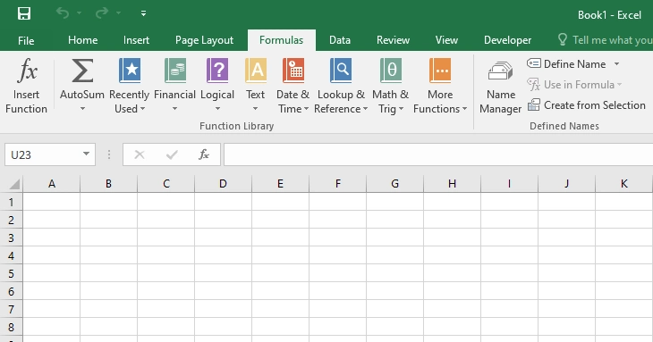653x342 pixels.
Task: Expand the Define Name dropdown arrow
Action: click(x=616, y=64)
